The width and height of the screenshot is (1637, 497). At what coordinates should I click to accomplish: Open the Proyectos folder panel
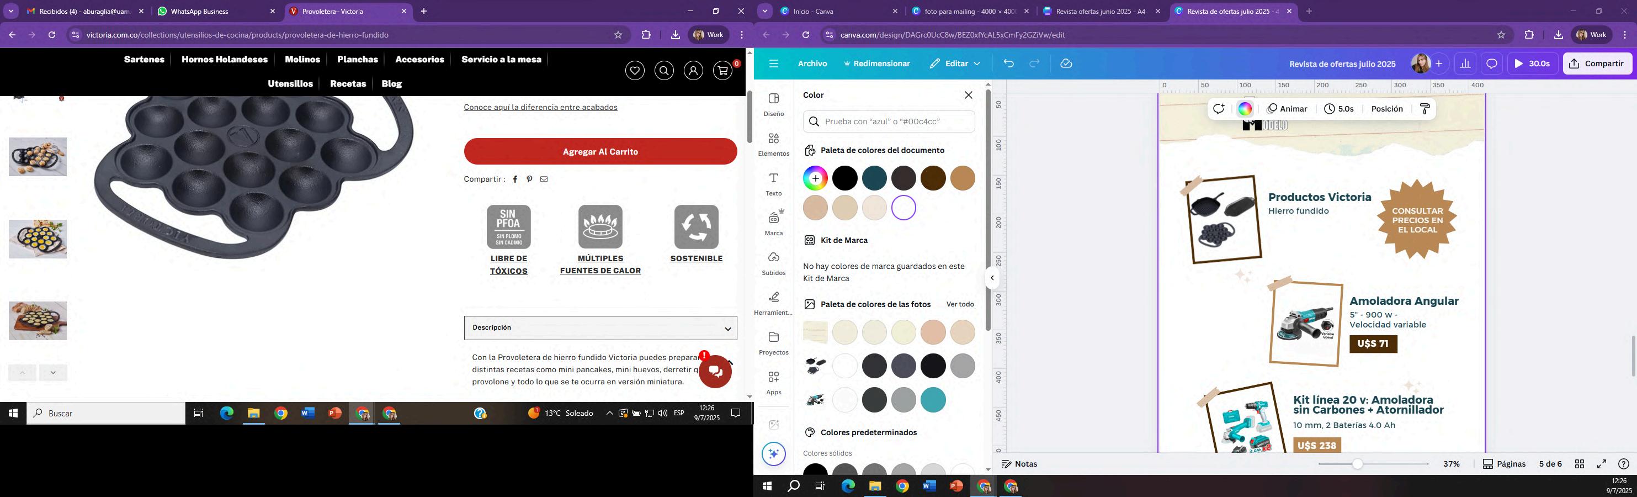773,343
